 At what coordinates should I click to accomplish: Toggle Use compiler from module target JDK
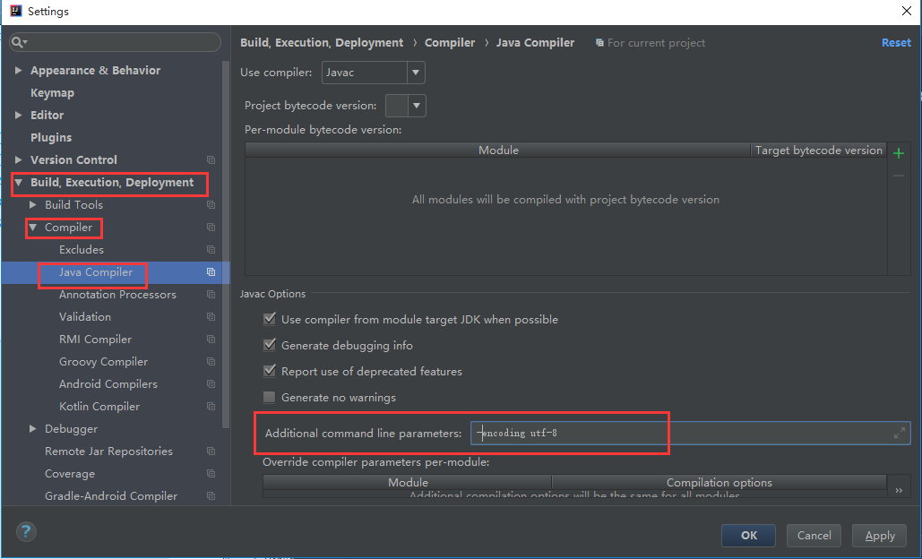270,319
